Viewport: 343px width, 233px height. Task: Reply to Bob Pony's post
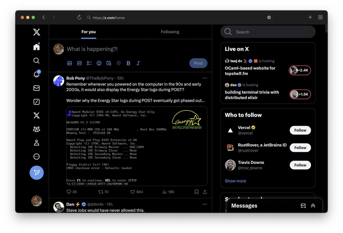pyautogui.click(x=71, y=192)
